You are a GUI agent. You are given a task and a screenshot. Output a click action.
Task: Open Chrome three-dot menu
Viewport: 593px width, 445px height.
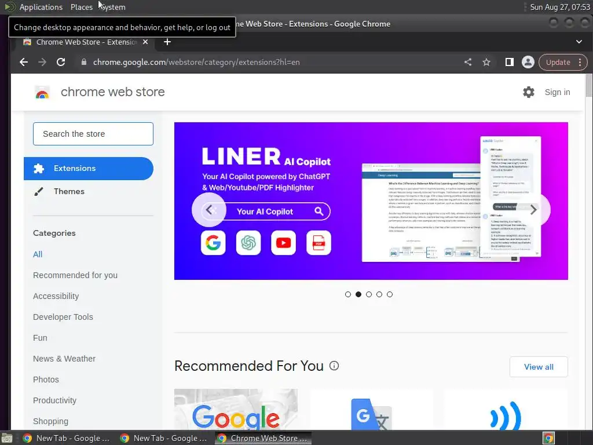[580, 62]
